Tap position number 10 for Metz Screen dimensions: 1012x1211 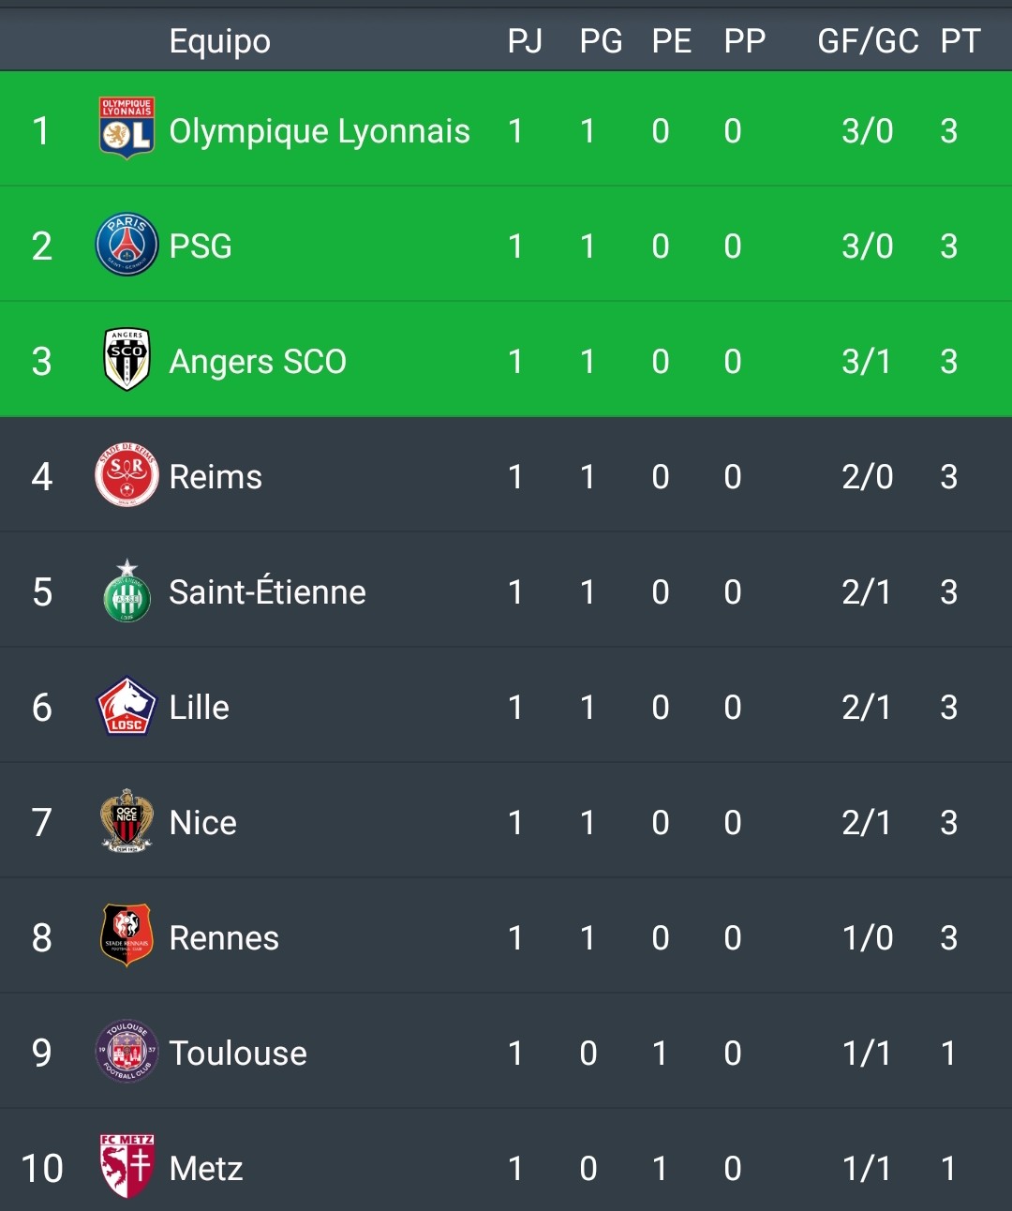pyautogui.click(x=42, y=1168)
